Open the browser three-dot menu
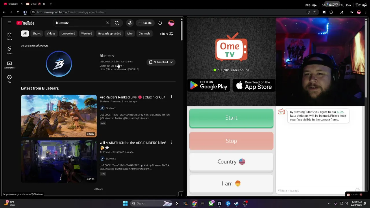Image resolution: width=370 pixels, height=208 pixels. point(366,12)
